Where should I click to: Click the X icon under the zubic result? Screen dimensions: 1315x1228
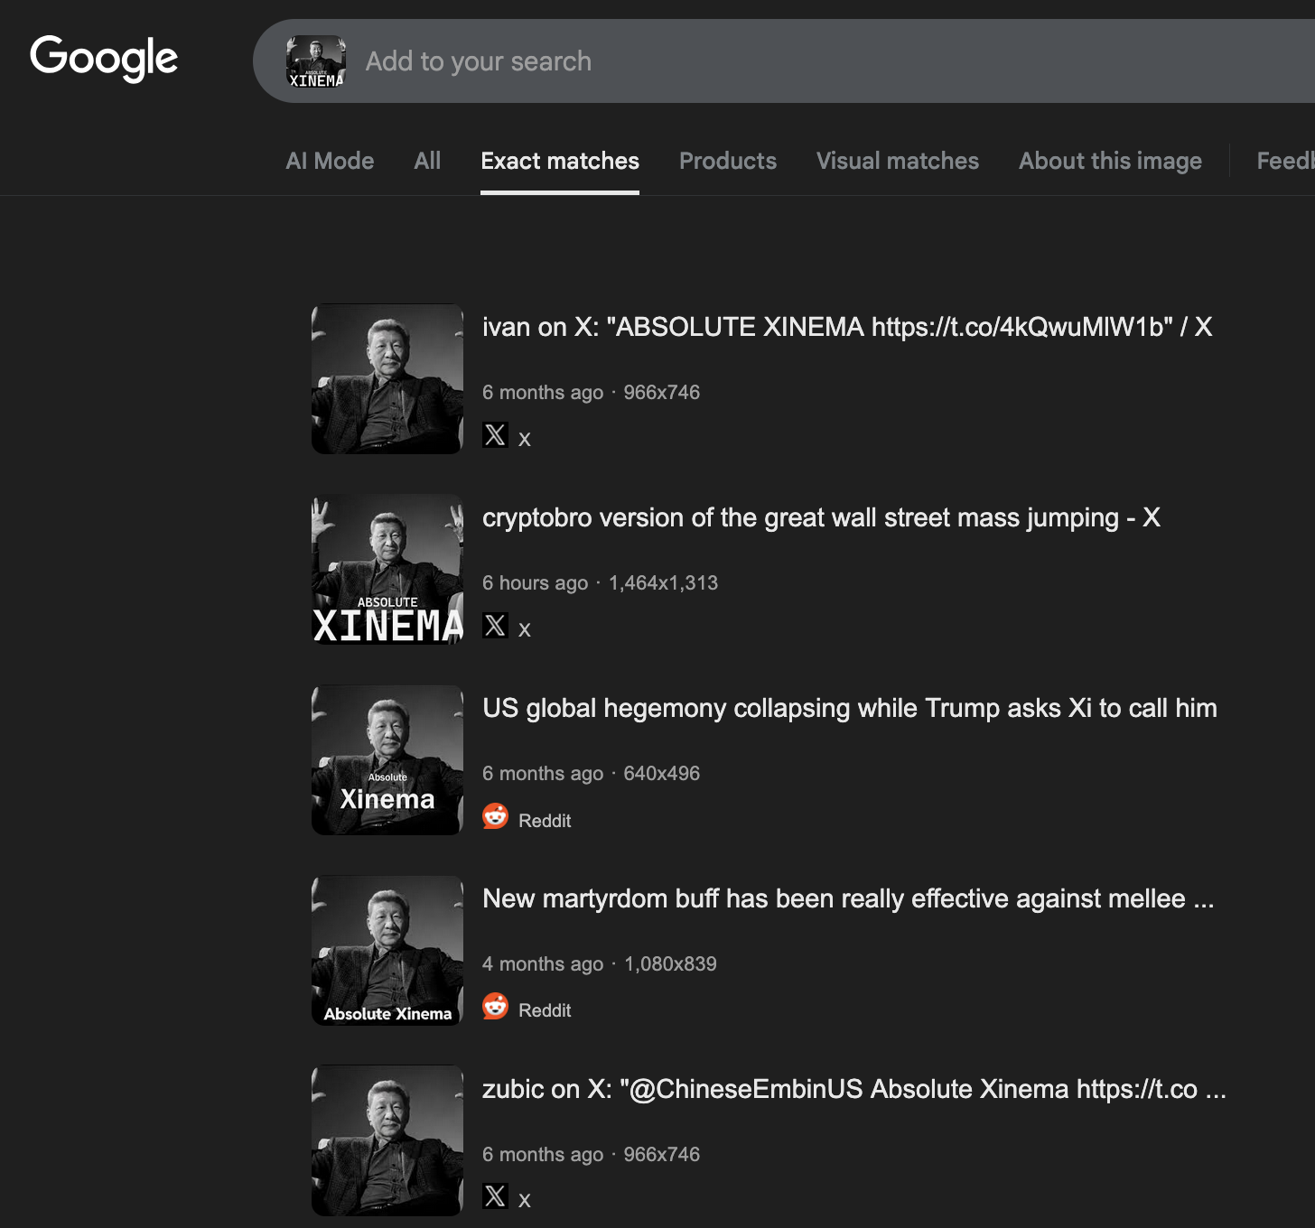coord(495,1196)
